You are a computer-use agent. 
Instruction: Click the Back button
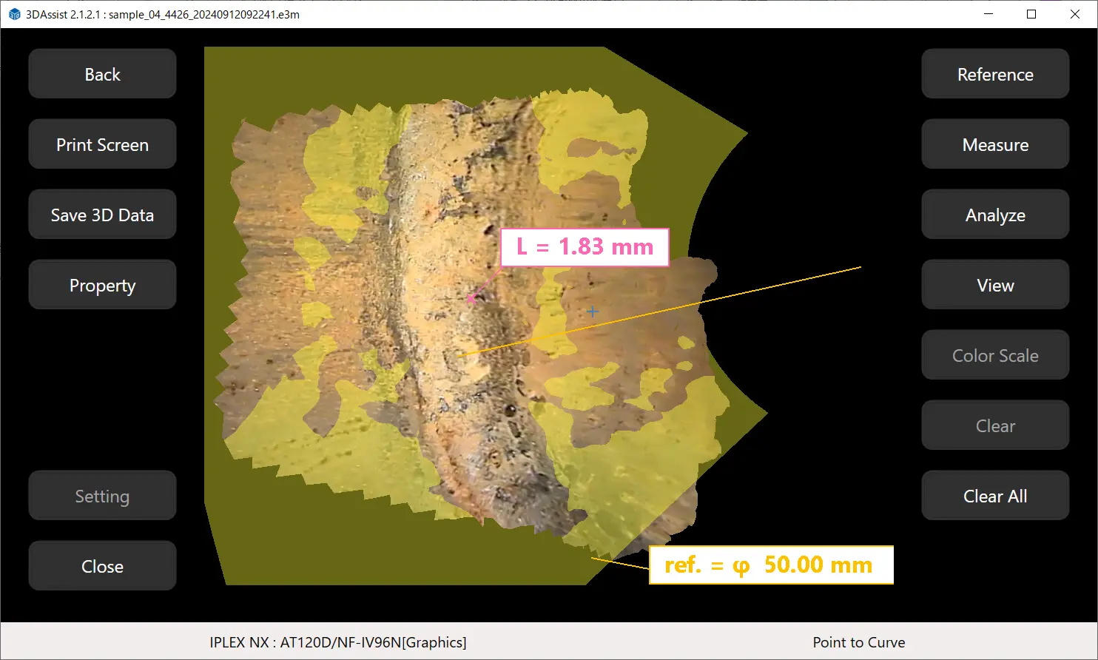pos(102,74)
